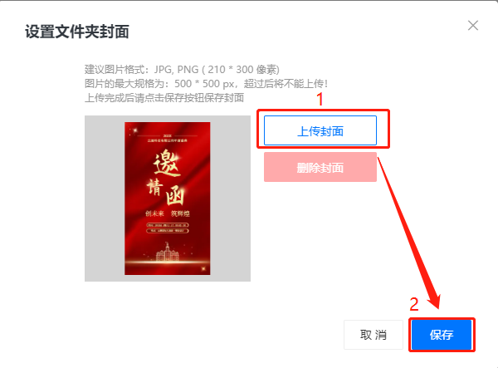Click the golden 邀 character on the cover

tap(168, 164)
